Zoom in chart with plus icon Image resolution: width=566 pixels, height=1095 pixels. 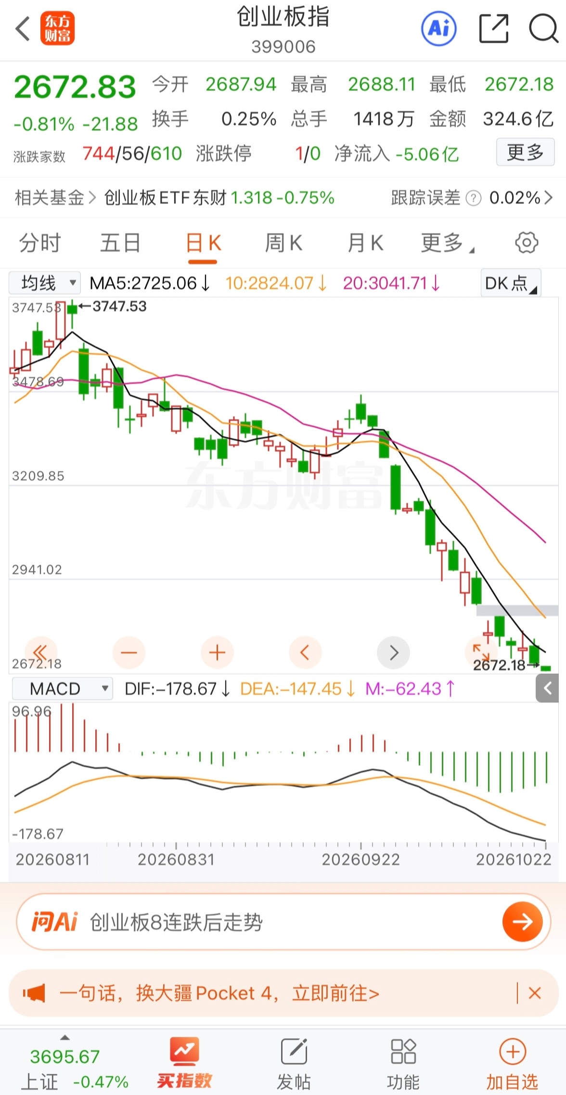click(217, 652)
